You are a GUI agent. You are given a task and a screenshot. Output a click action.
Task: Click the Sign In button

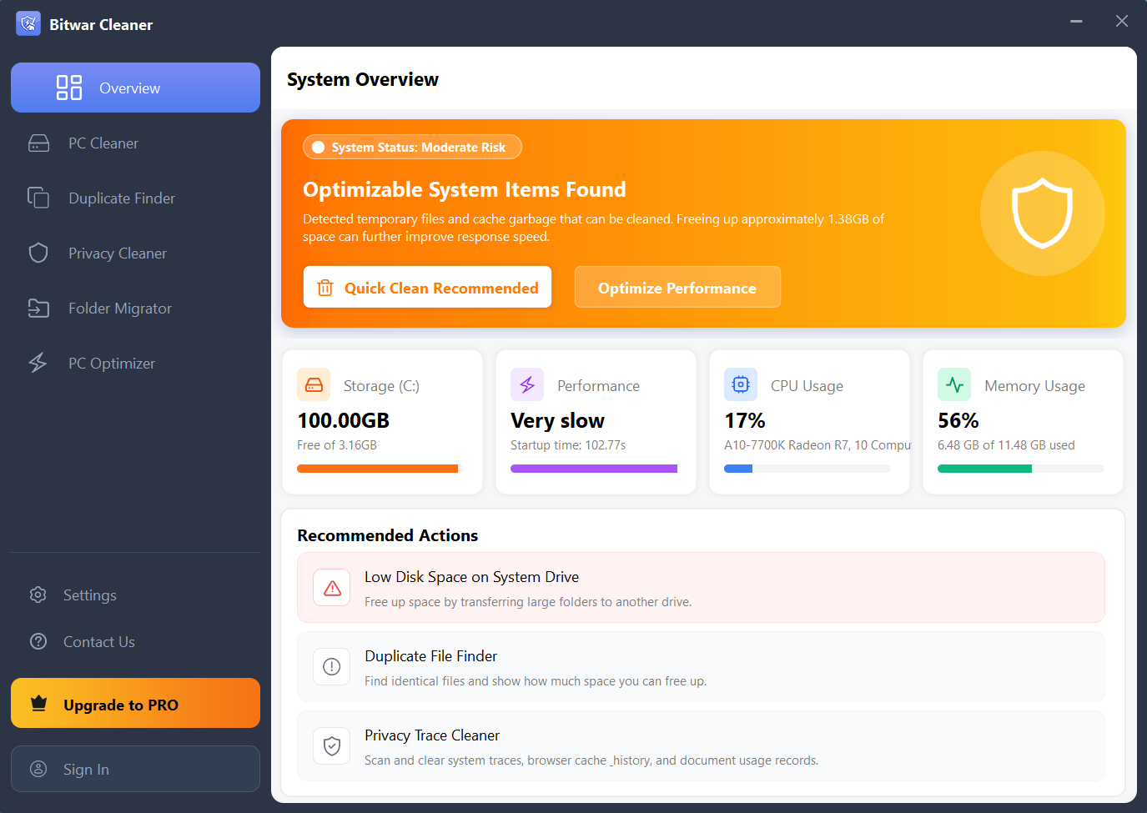click(135, 769)
